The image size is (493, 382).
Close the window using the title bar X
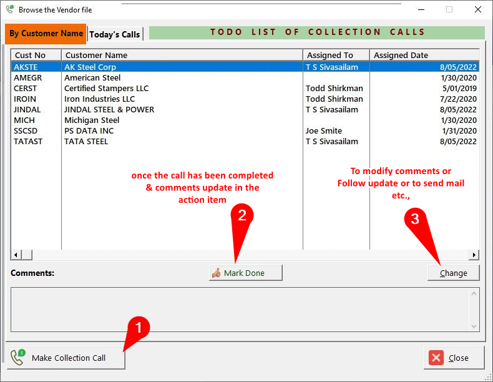point(478,9)
